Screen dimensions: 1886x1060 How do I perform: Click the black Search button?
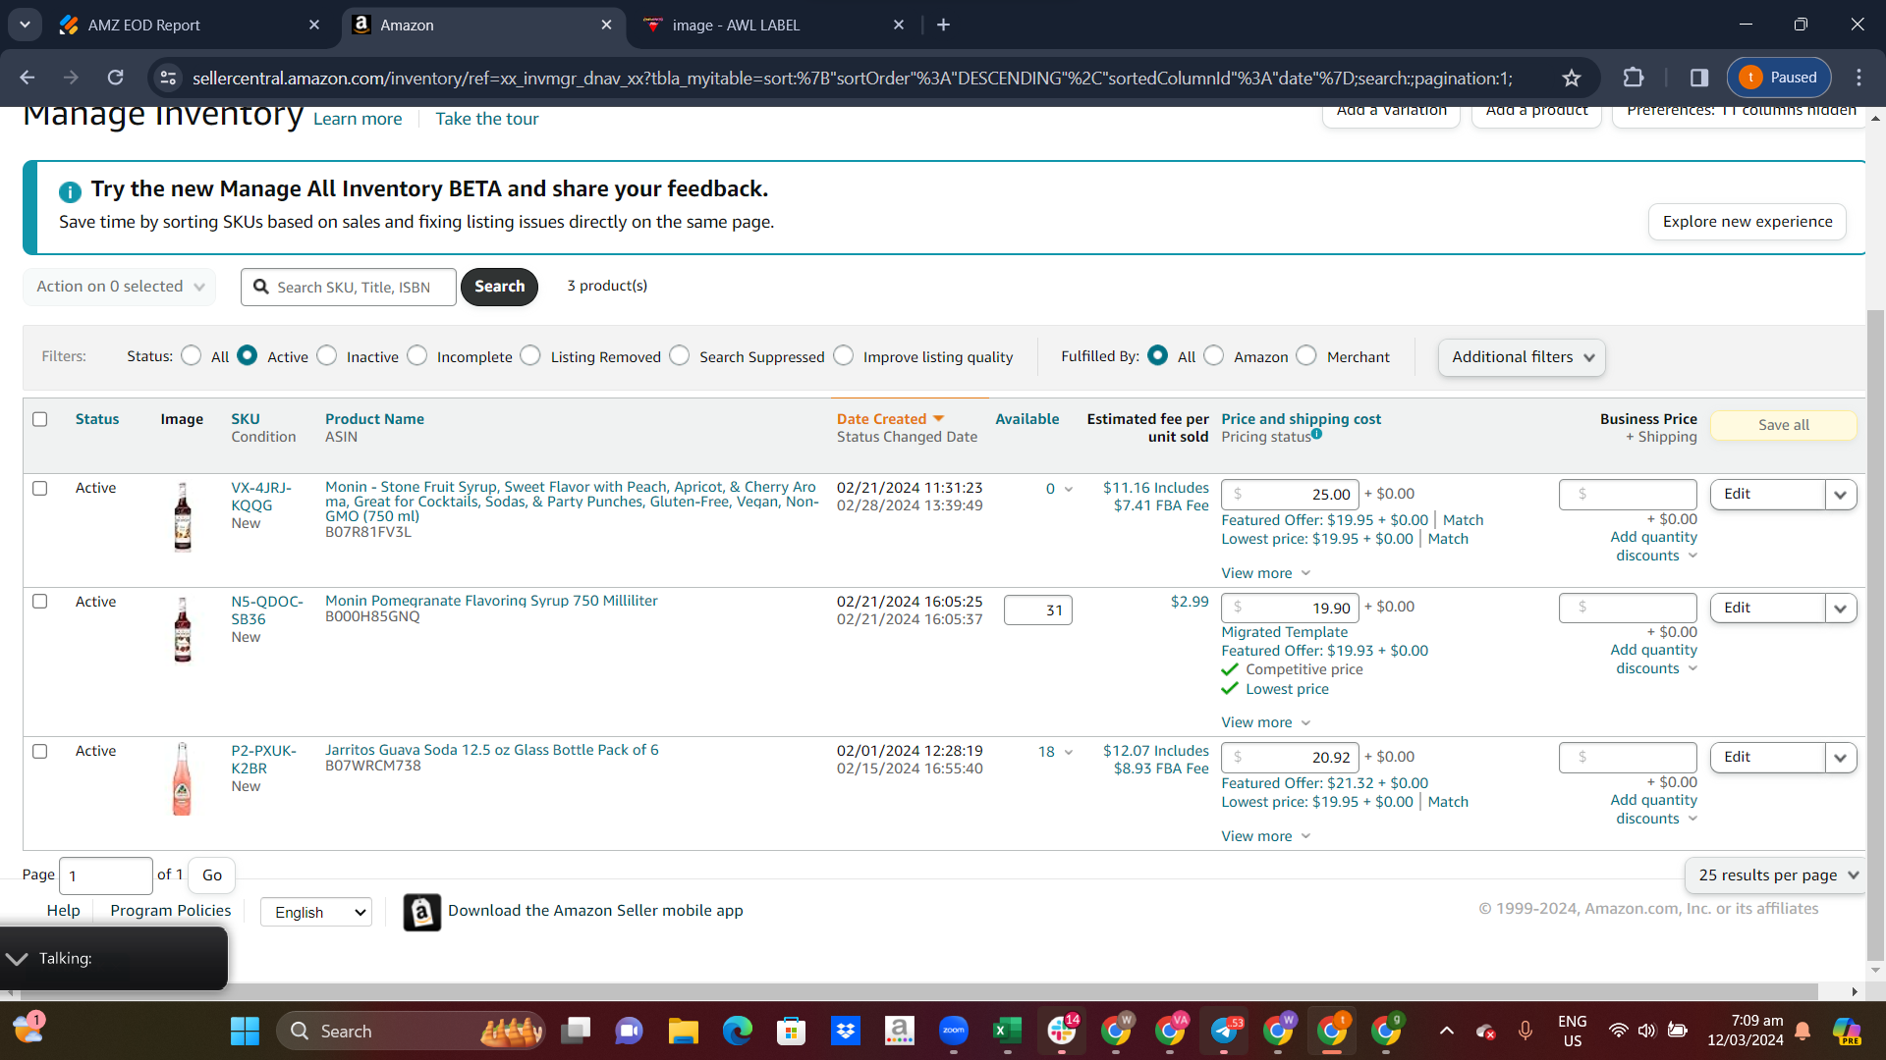tap(500, 287)
